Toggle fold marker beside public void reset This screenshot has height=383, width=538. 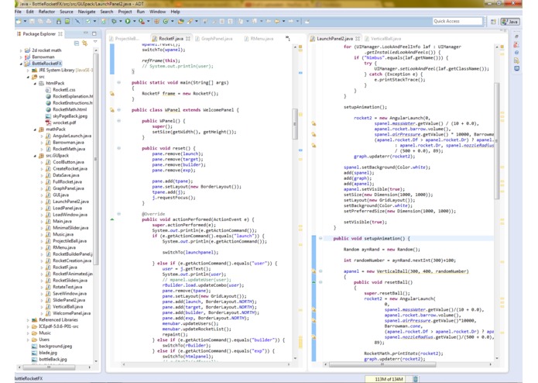[118, 148]
